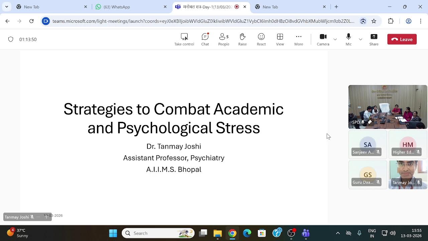Switch to the (63) WhatsApp tab
Image resolution: width=428 pixels, height=241 pixels.
click(x=131, y=7)
